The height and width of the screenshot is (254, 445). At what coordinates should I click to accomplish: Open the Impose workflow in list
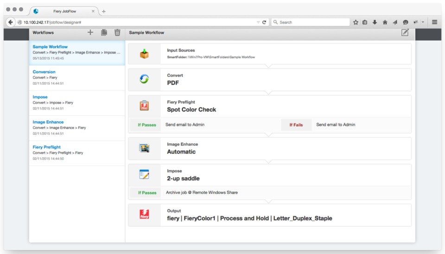tap(77, 103)
